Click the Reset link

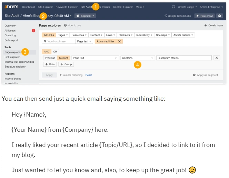(89, 75)
